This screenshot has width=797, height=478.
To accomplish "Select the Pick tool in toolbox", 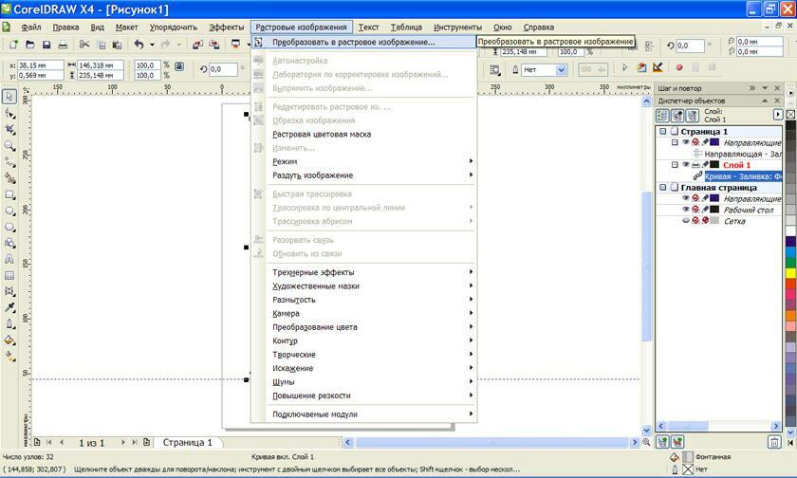I will [x=9, y=97].
